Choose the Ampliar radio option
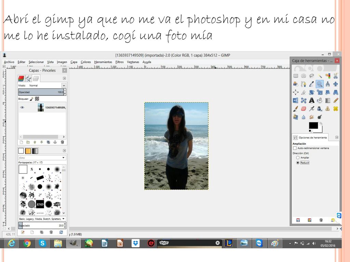Screen dimensions: 350x262 [298, 158]
